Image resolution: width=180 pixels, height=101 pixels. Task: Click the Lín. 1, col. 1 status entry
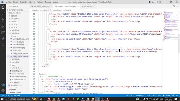coord(130,95)
